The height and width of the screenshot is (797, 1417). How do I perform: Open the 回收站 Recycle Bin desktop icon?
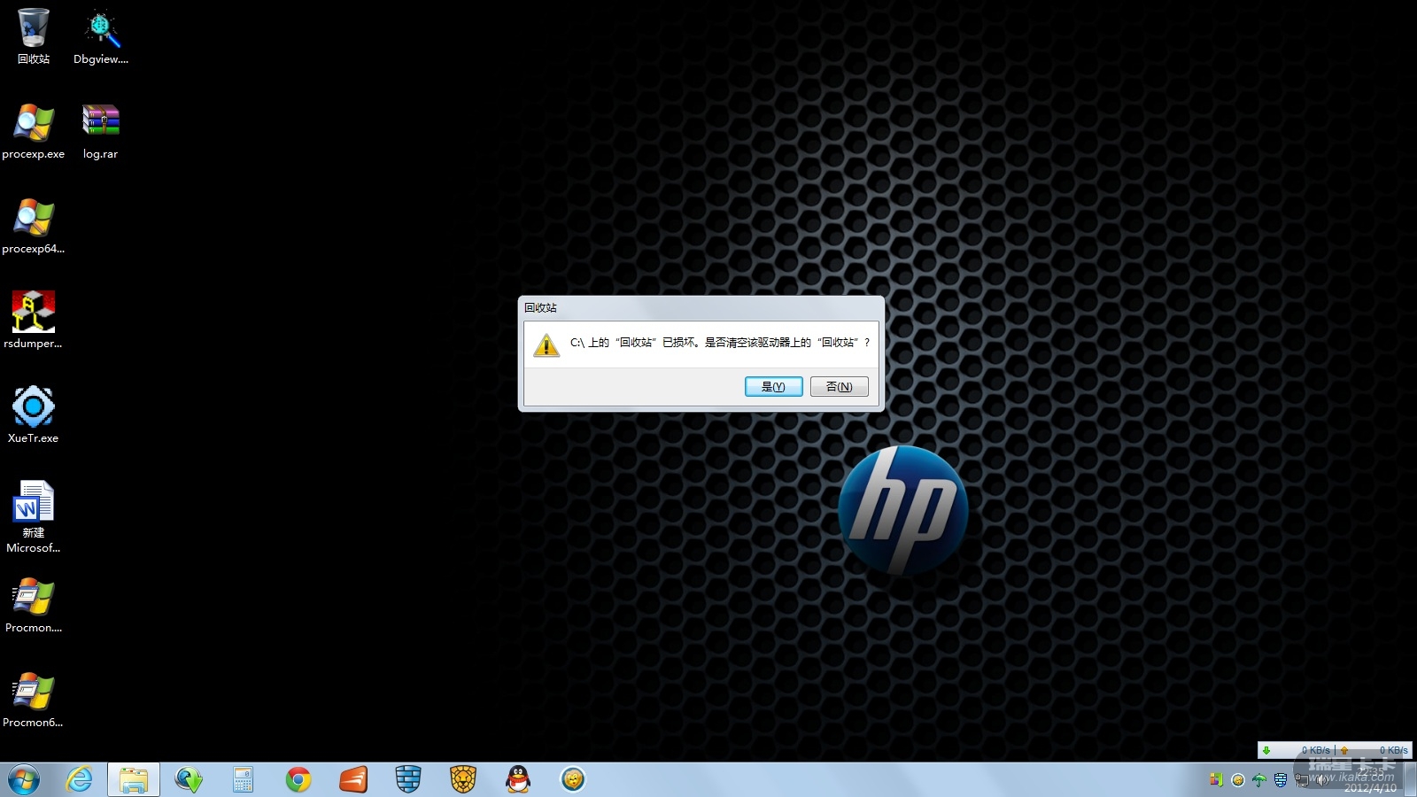(x=34, y=36)
